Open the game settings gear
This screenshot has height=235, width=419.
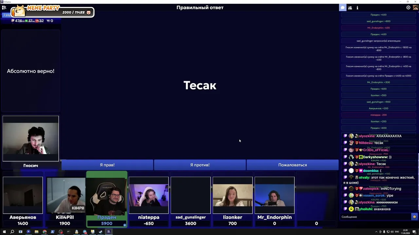(x=408, y=8)
